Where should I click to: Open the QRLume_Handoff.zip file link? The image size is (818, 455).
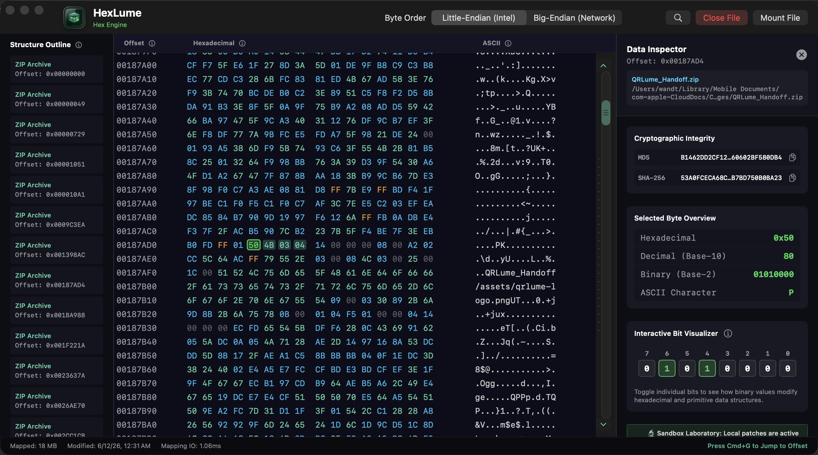(665, 79)
